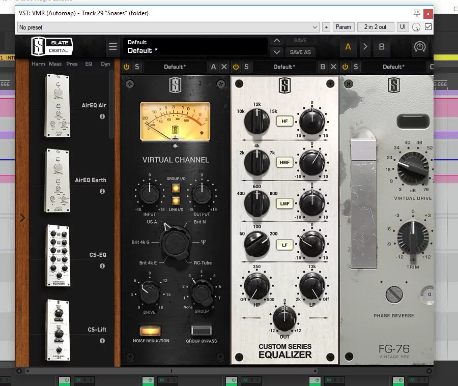Toggle GROUP BYPASS switch
This screenshot has width=458, height=386.
coord(201,331)
